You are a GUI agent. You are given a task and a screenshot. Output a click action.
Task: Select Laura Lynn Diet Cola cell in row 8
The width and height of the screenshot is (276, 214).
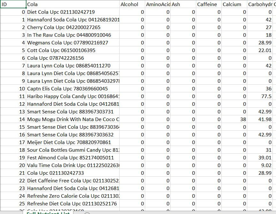click(73, 73)
